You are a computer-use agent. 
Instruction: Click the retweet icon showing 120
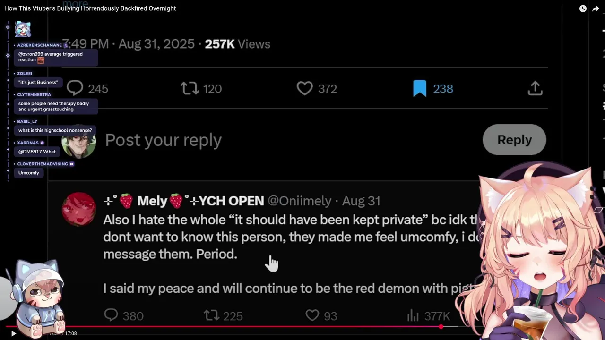(190, 88)
